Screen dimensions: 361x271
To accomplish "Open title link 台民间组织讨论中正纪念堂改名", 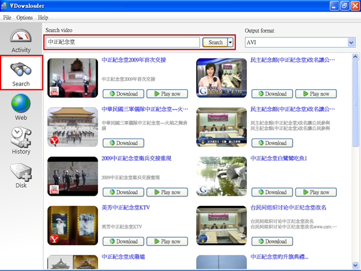I will click(x=288, y=208).
